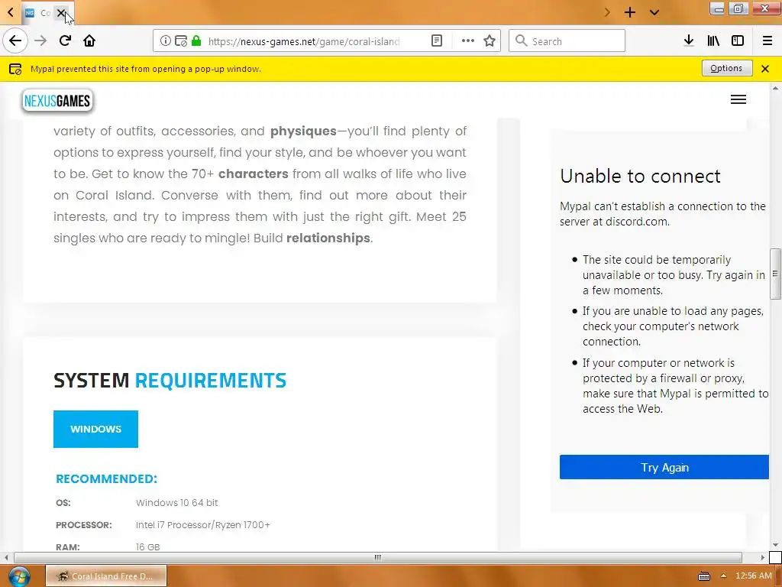Image resolution: width=782 pixels, height=587 pixels.
Task: Click Try Again in the discord frame
Action: tap(664, 467)
